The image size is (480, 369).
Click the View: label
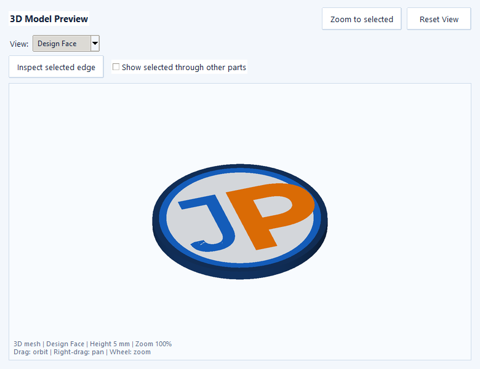coord(19,44)
